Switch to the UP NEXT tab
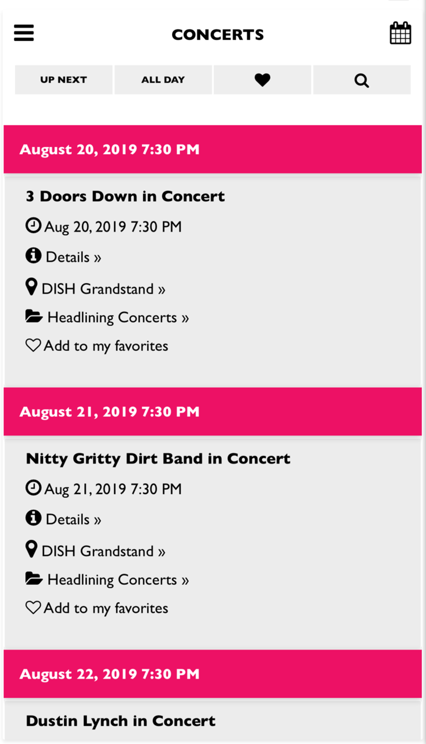Viewport: 426px width, 744px height. click(x=64, y=80)
